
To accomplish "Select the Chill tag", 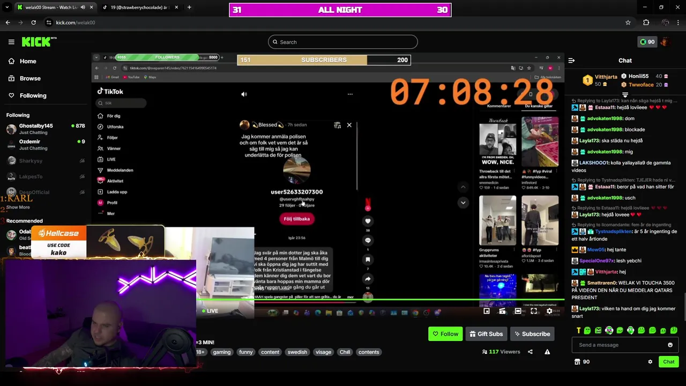I will (x=345, y=352).
